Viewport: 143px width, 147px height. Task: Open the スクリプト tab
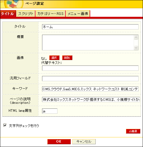pyautogui.click(x=26, y=14)
